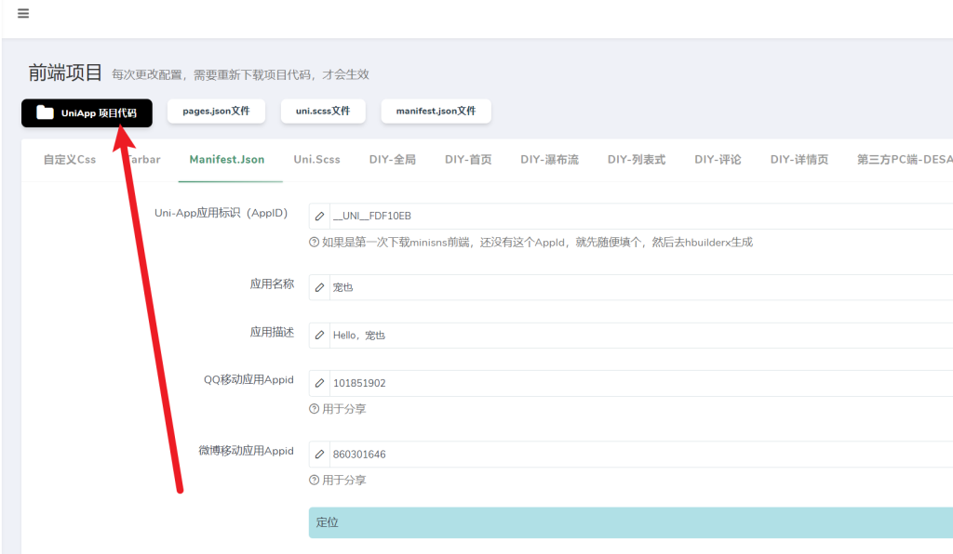Edit the 应用名称 field via its pencil icon
The image size is (953, 554).
tap(319, 286)
